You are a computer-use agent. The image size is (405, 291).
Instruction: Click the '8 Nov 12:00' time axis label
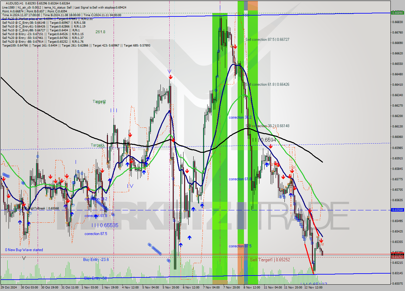click(x=252, y=288)
